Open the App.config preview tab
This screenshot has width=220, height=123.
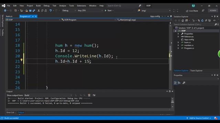[155, 16]
